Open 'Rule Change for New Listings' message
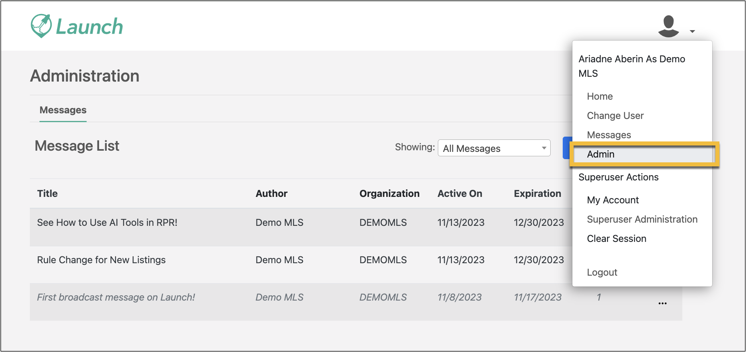 coord(101,260)
